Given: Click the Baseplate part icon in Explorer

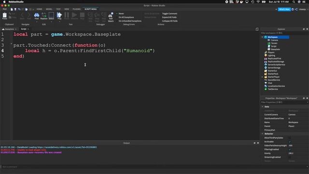Looking at the screenshot, I should 269,49.
